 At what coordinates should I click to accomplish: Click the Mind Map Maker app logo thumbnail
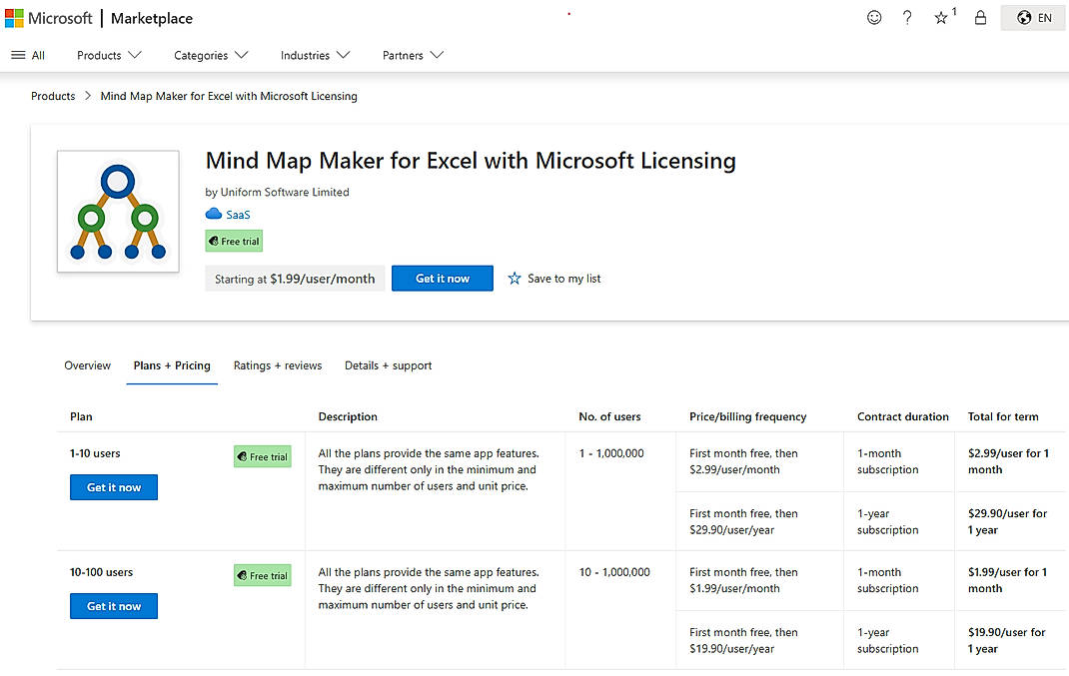pyautogui.click(x=118, y=212)
